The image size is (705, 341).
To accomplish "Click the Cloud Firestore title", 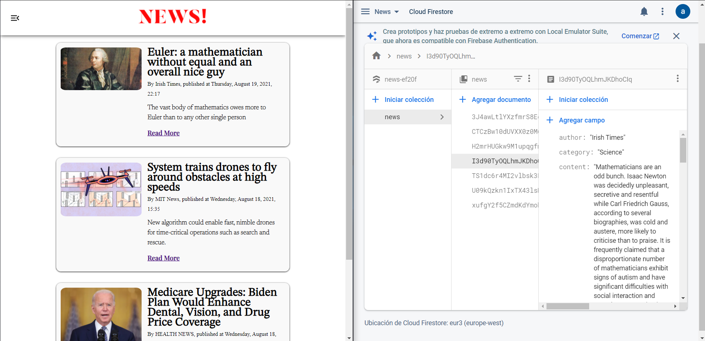I will pos(431,12).
